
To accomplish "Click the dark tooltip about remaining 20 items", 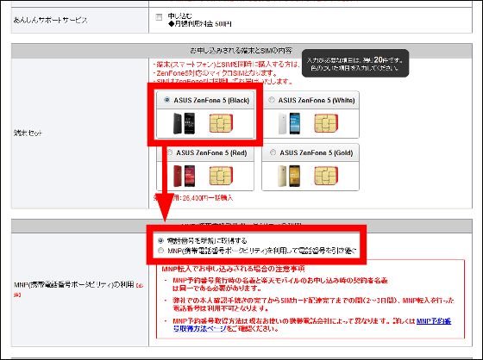I will point(355,64).
